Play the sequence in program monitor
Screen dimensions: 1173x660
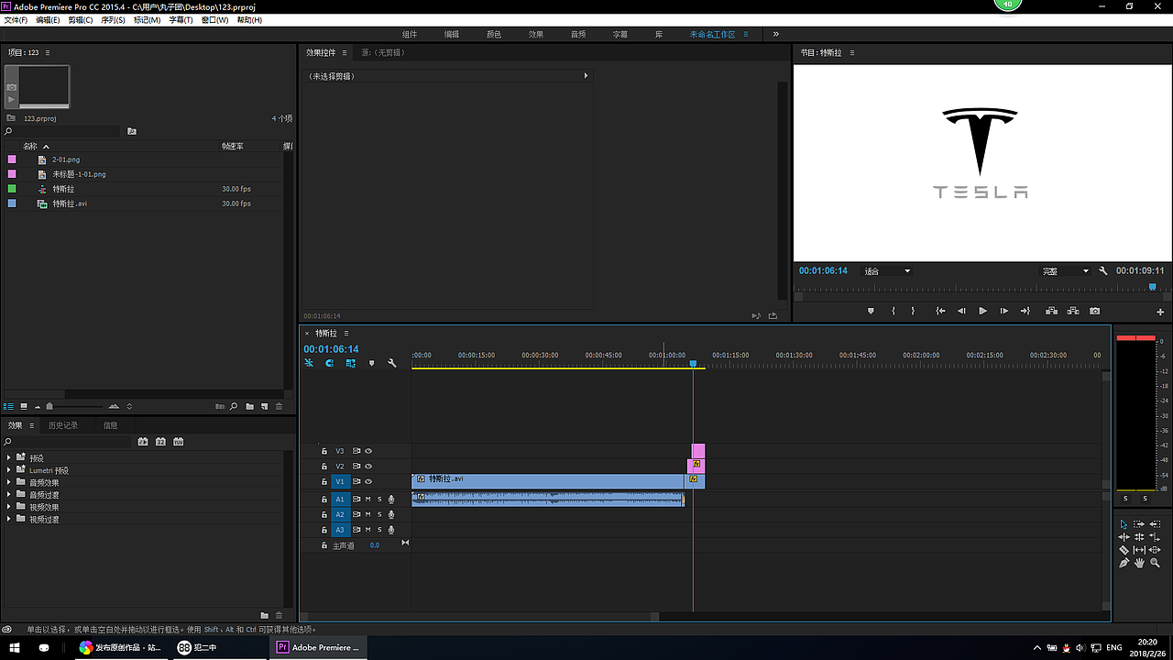(983, 311)
